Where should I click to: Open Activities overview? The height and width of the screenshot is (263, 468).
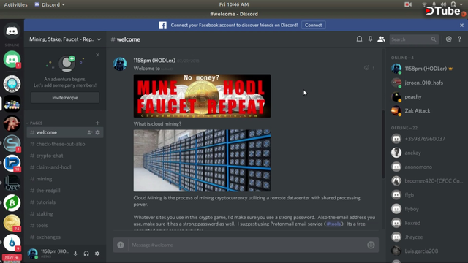click(x=15, y=4)
